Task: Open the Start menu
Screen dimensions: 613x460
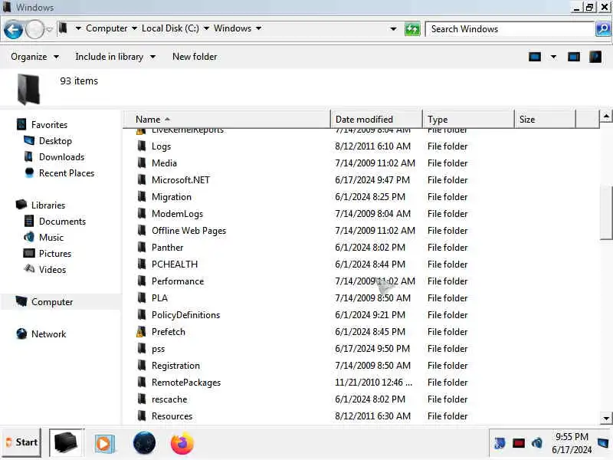Action: [x=21, y=442]
